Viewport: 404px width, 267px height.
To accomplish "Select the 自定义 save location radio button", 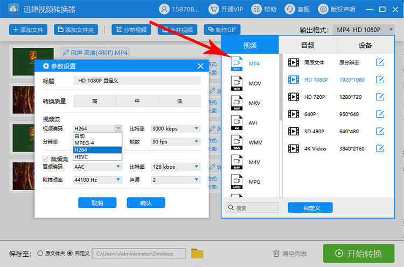I will (x=70, y=254).
